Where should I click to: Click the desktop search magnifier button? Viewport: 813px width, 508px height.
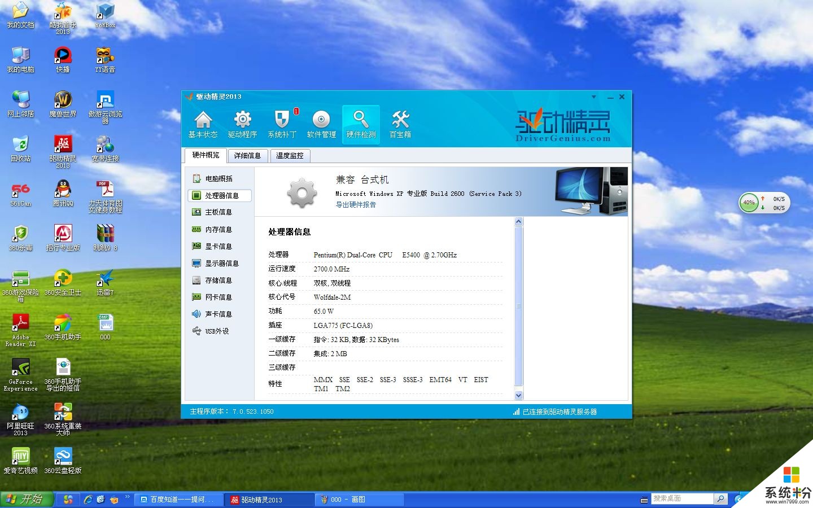click(720, 499)
